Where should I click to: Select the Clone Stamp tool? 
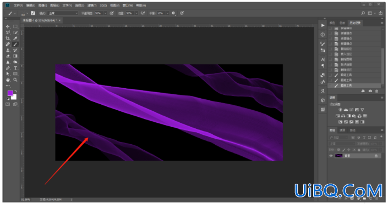(x=8, y=50)
